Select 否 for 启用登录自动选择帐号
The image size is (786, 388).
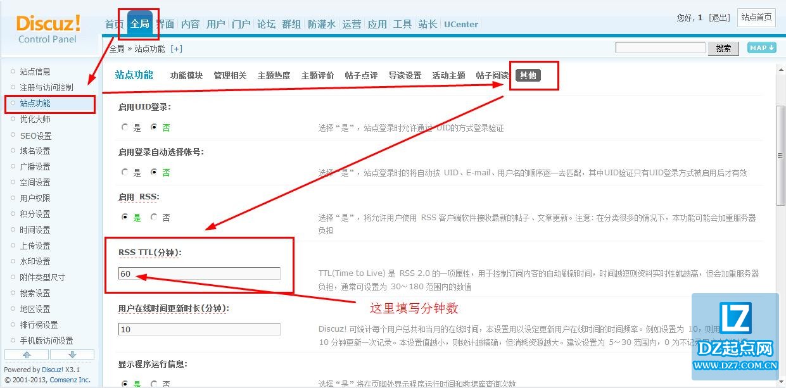click(x=153, y=172)
